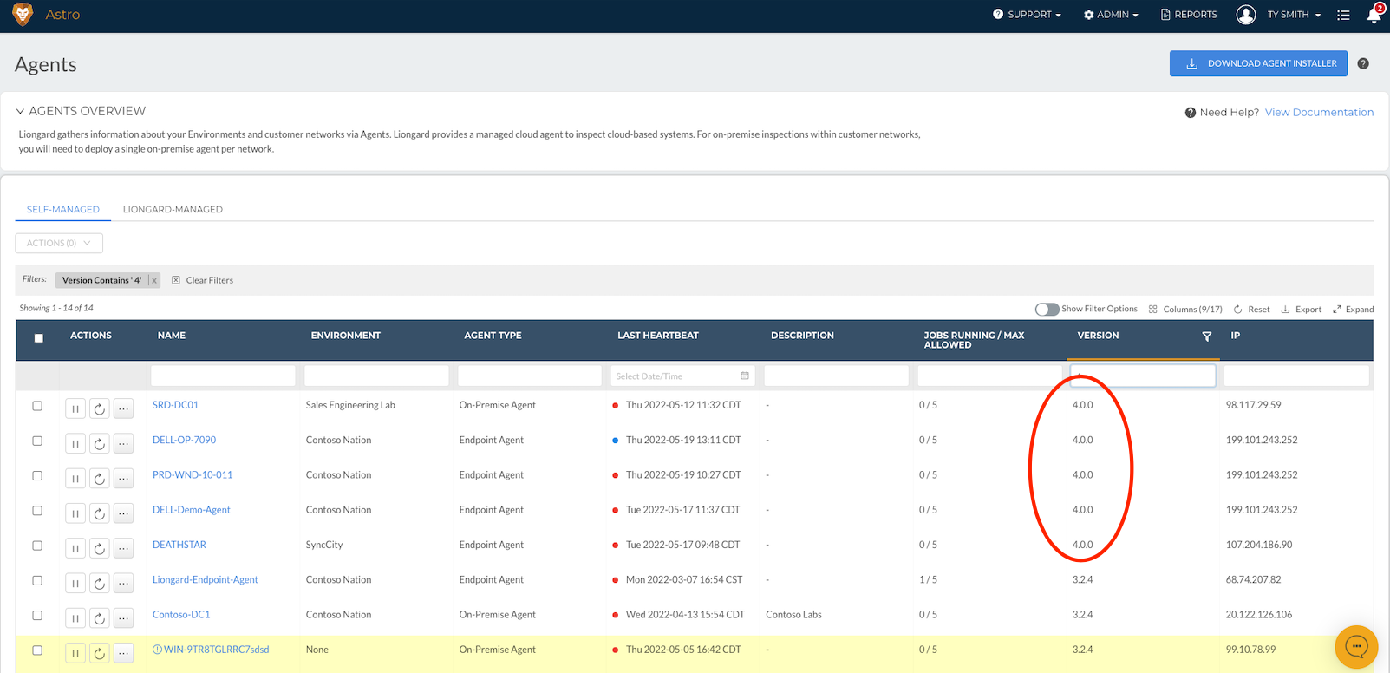The height and width of the screenshot is (673, 1390).
Task: Open the Actions (0) dropdown
Action: pyautogui.click(x=59, y=244)
